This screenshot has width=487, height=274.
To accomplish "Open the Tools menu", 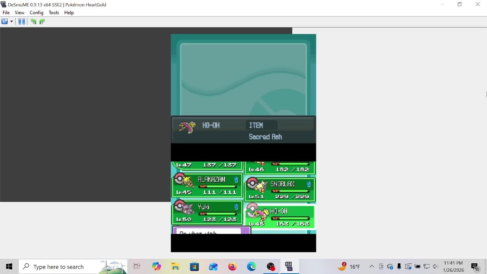I will tap(54, 13).
